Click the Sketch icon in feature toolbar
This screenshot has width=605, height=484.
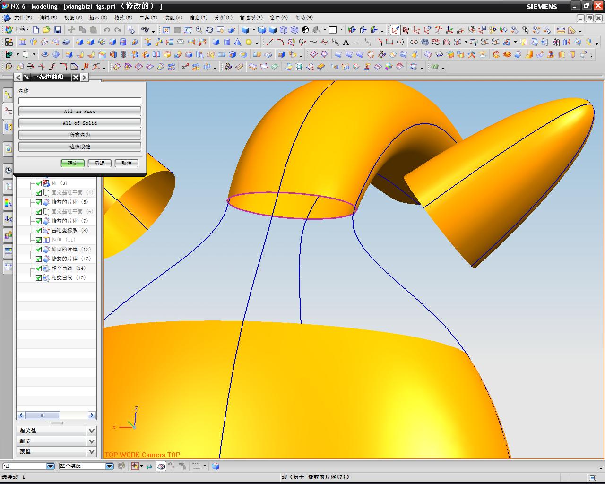[9, 42]
